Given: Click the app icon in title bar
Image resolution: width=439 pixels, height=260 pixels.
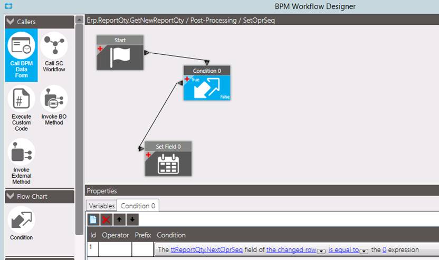Looking at the screenshot, I should point(8,6).
